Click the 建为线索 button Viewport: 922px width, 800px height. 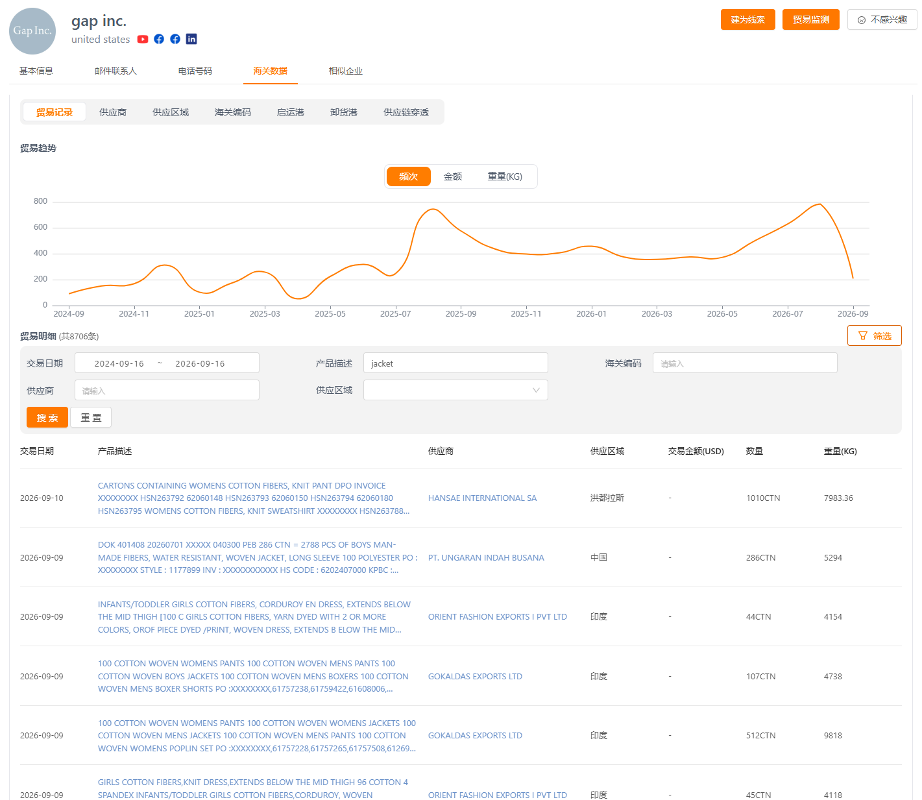click(x=748, y=19)
